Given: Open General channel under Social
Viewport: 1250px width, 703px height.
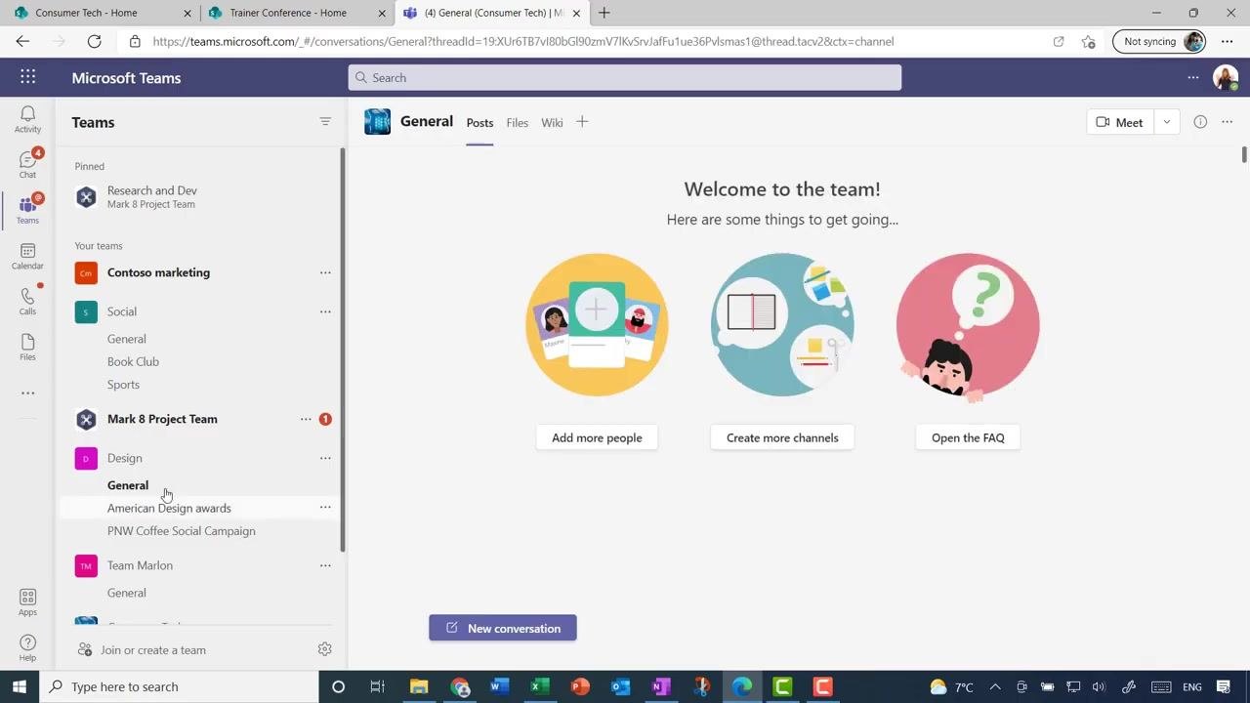Looking at the screenshot, I should coord(127,339).
